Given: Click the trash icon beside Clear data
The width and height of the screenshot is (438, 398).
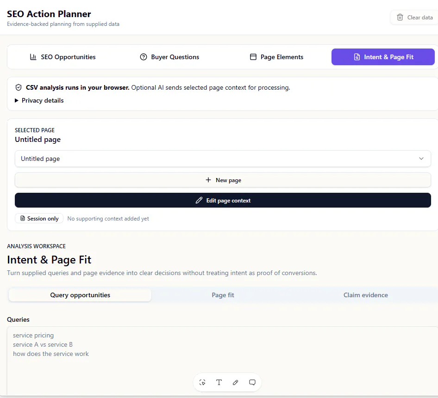Looking at the screenshot, I should tap(400, 17).
